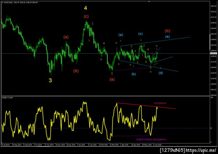Click the '28 Apr 2015' date label
The image size is (218, 154).
click(x=136, y=145)
